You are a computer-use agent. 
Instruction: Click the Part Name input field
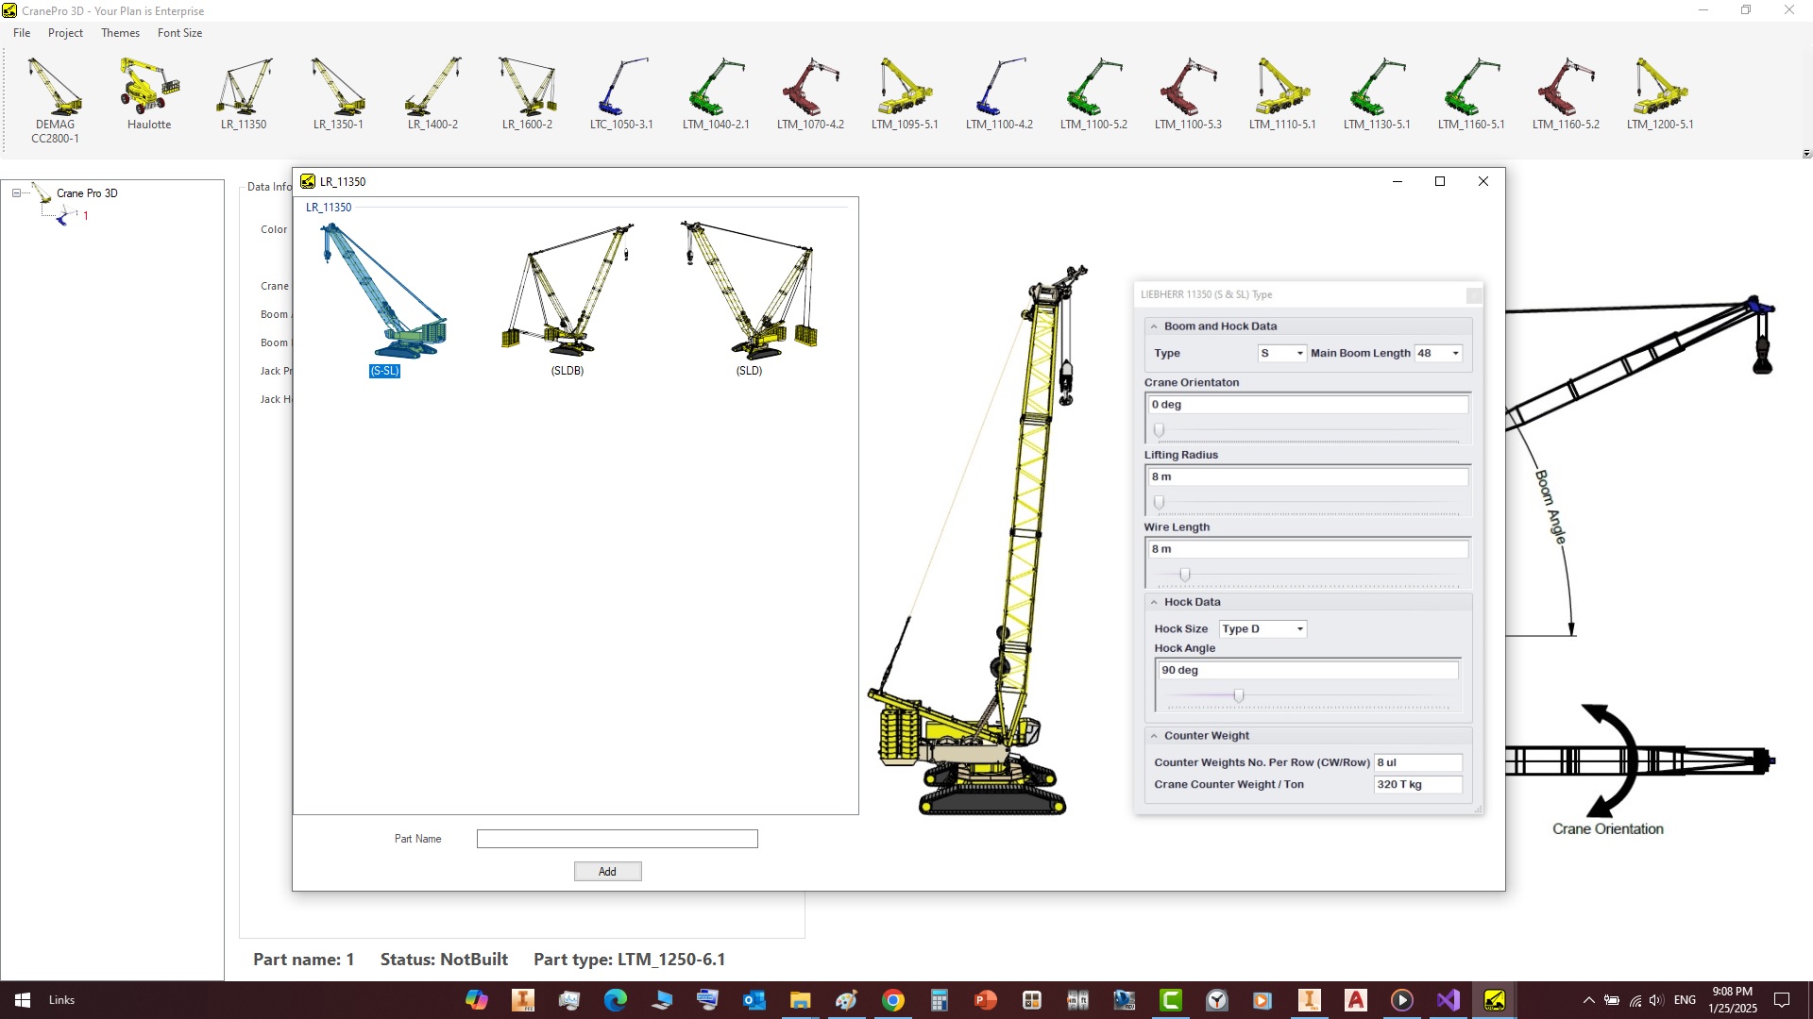click(x=617, y=839)
